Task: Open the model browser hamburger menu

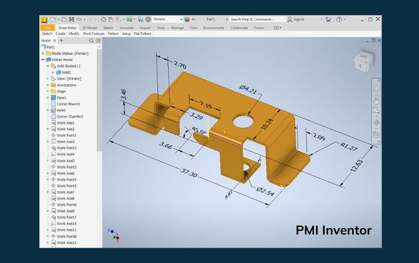Action: tap(99, 41)
